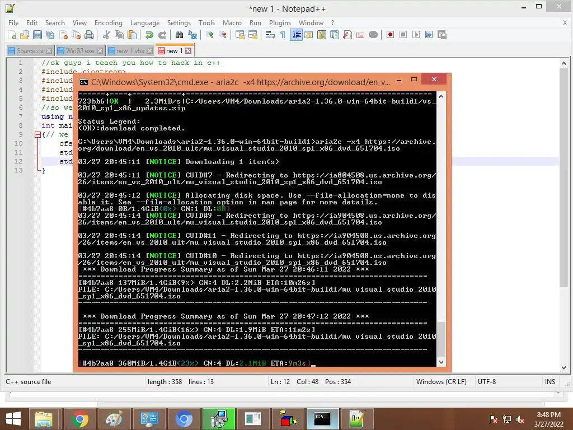Play back the recorded macro

click(x=416, y=35)
